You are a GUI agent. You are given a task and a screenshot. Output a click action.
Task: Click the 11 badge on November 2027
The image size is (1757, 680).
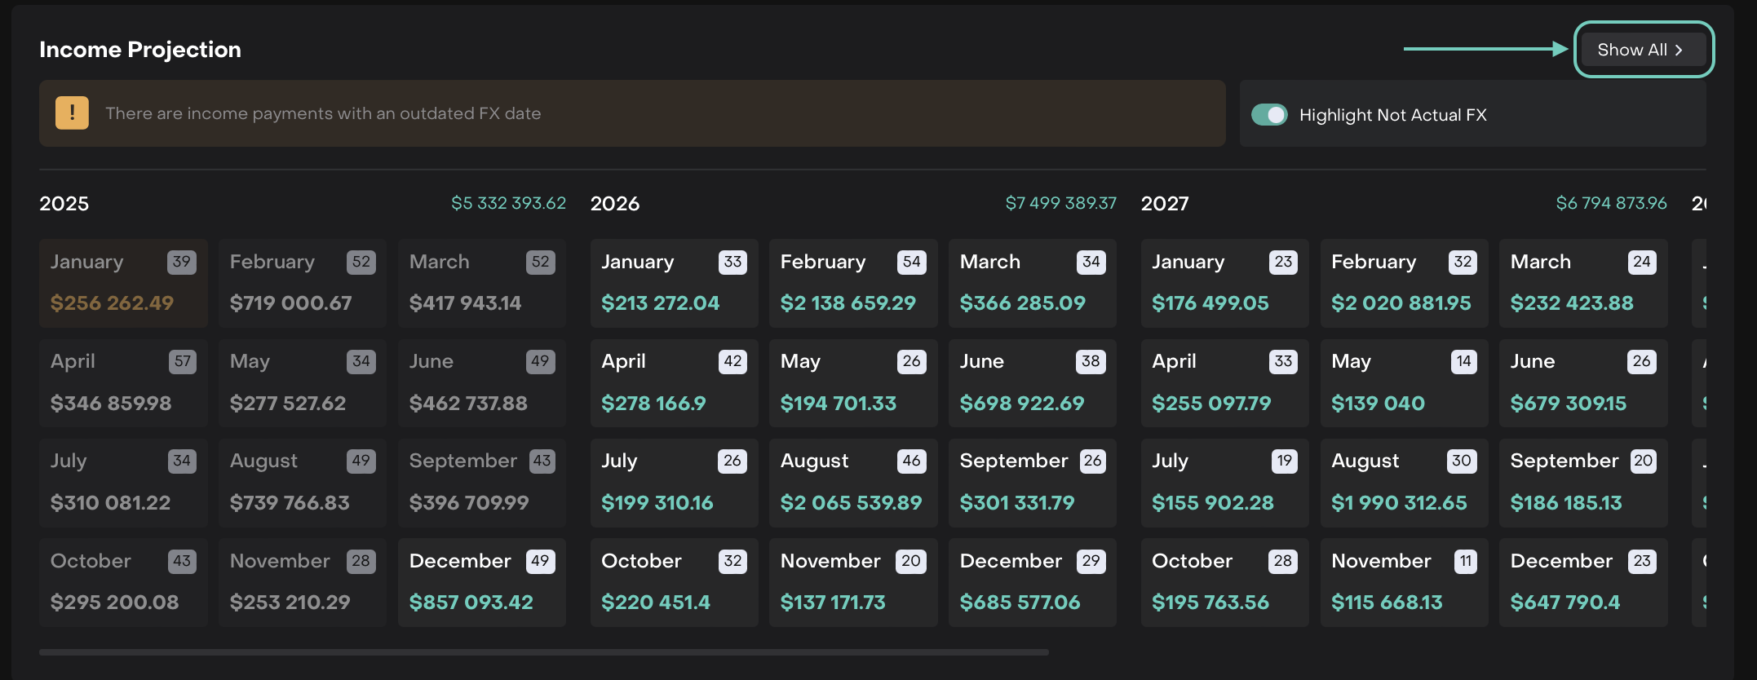[x=1465, y=561]
